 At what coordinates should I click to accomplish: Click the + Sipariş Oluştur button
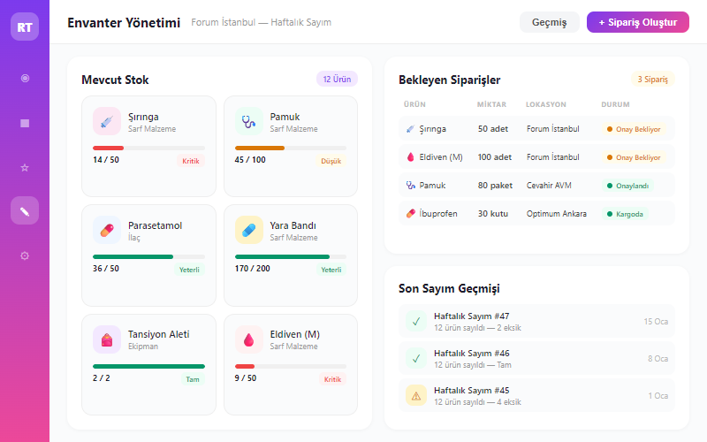tap(637, 22)
